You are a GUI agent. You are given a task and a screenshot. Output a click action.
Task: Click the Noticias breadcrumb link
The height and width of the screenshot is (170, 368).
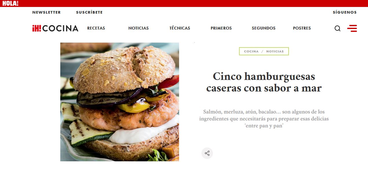pos(275,51)
